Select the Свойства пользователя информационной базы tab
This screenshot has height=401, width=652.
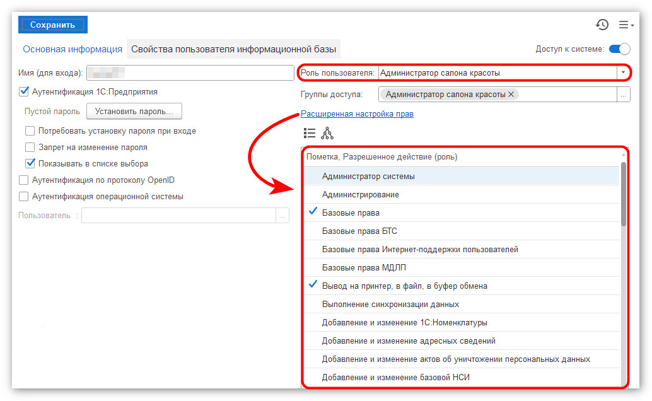click(233, 49)
